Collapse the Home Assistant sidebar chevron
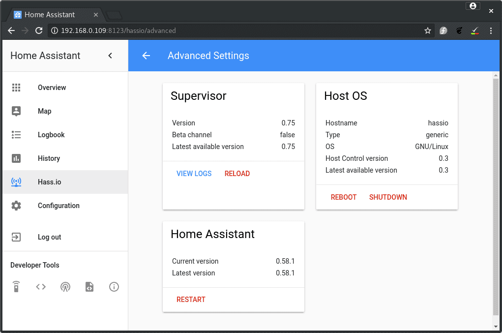 click(x=110, y=56)
